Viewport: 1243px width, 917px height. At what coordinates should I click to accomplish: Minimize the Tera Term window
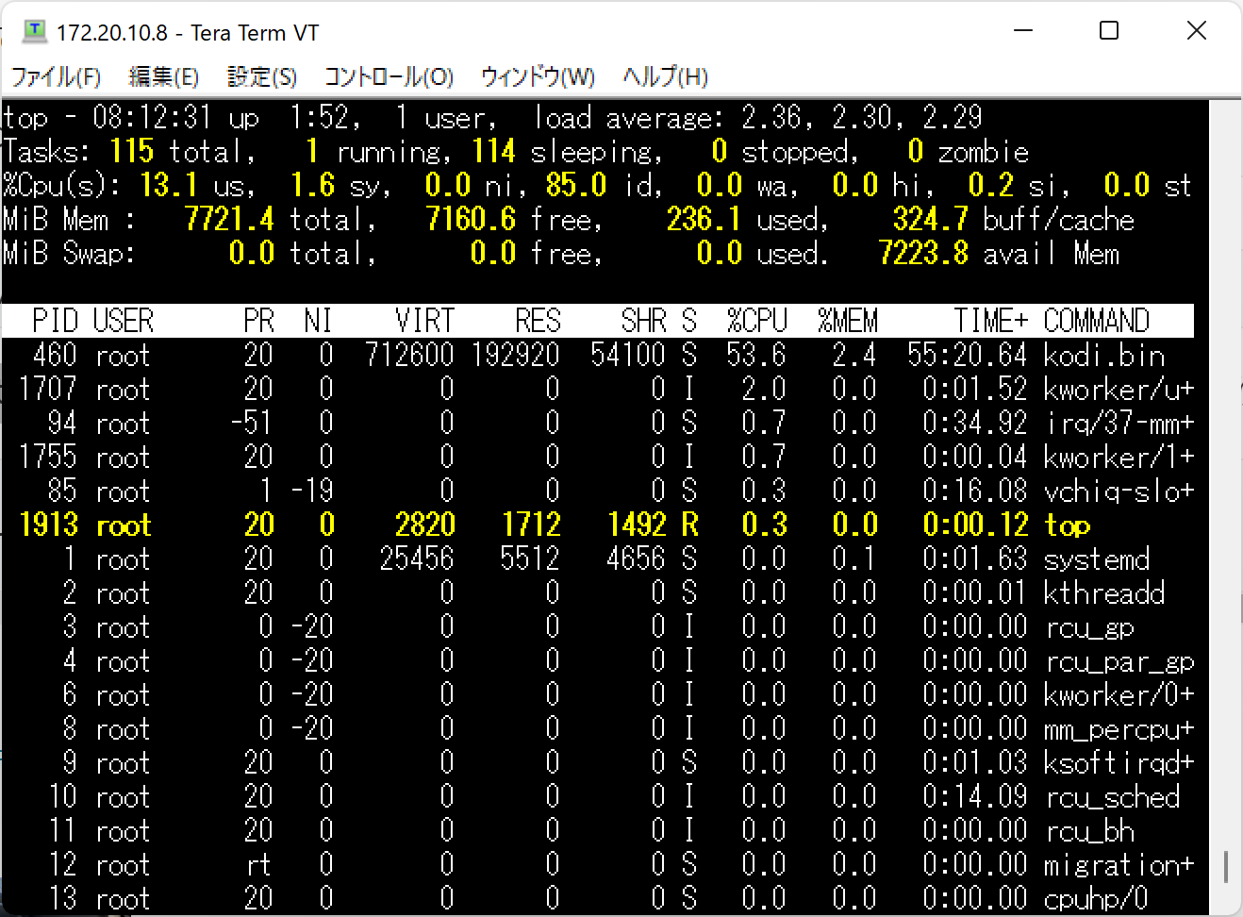pos(1023,31)
